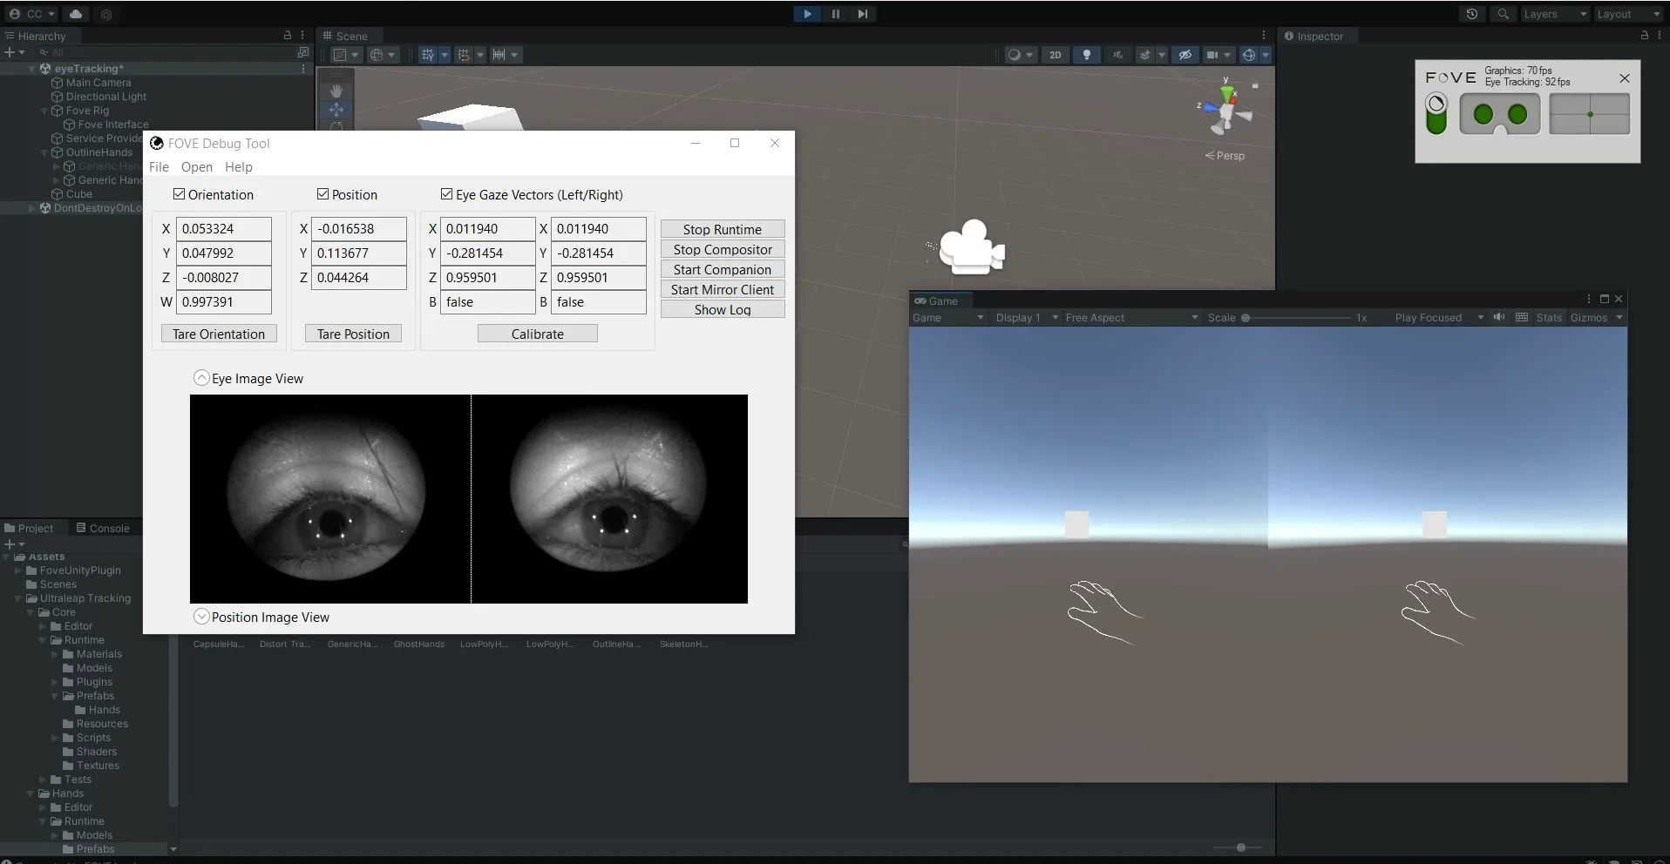Disable Eye Gaze Vectors checkbox

(446, 194)
